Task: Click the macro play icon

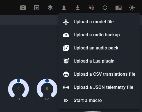Action: point(66,101)
